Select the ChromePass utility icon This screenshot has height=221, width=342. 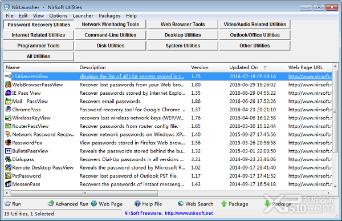[8, 109]
